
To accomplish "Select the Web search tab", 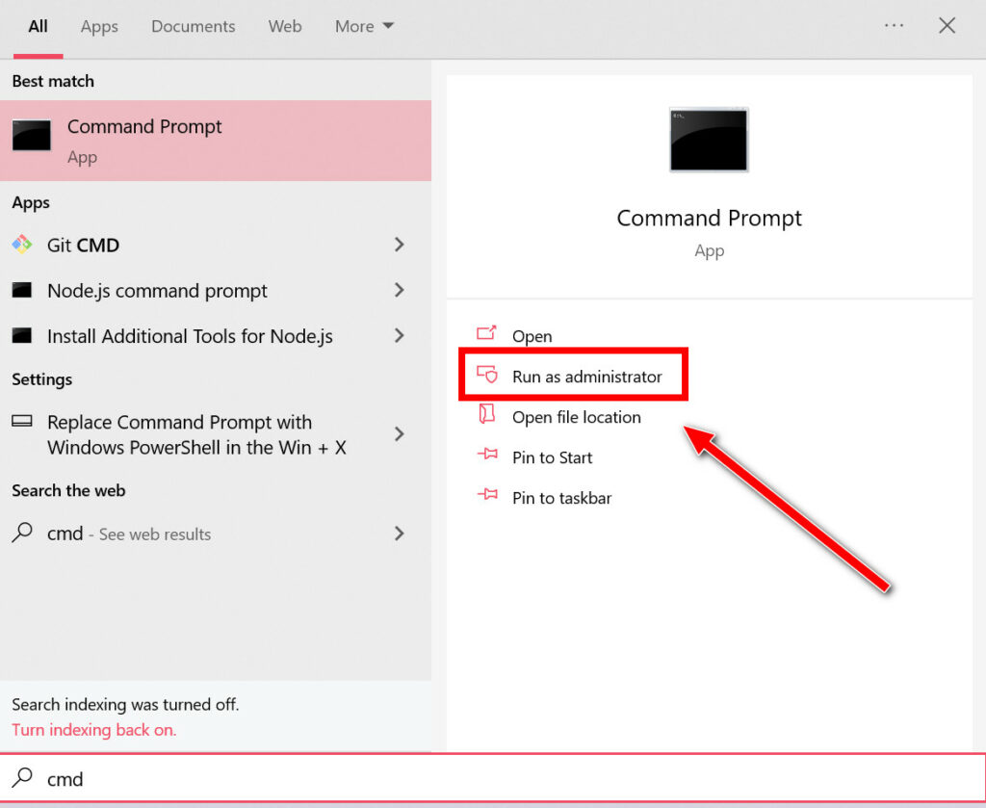I will point(285,27).
